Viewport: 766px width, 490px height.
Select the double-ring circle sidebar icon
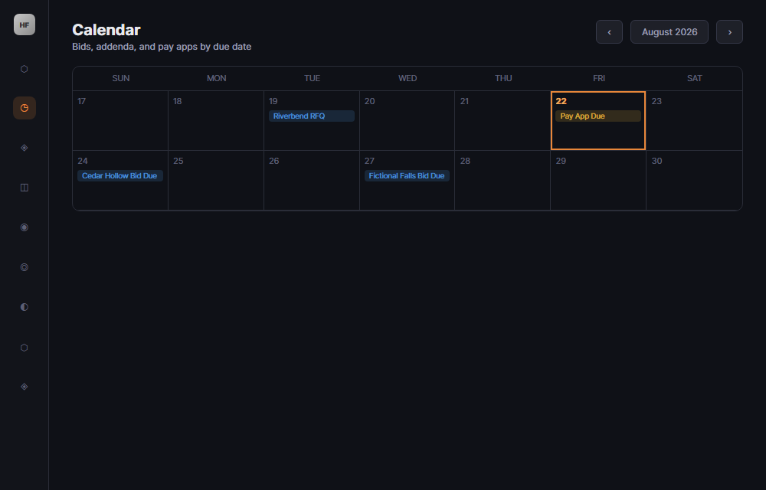(24, 267)
